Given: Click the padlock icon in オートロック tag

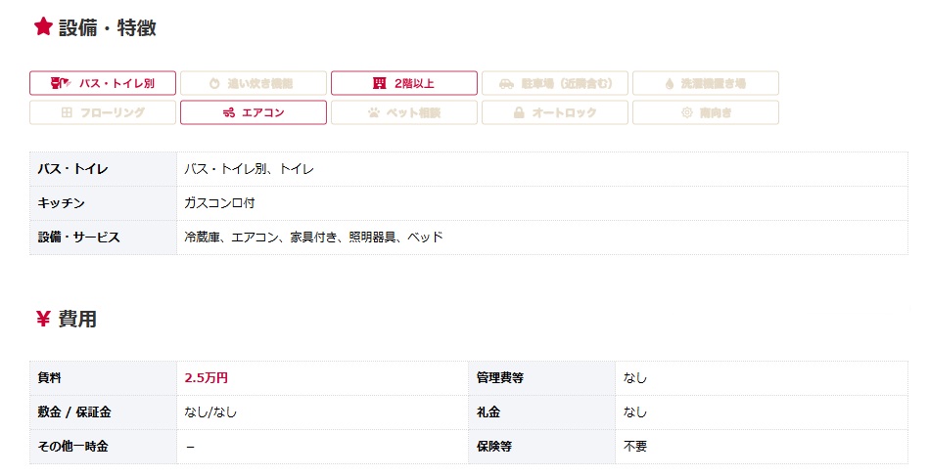Looking at the screenshot, I should coord(519,112).
